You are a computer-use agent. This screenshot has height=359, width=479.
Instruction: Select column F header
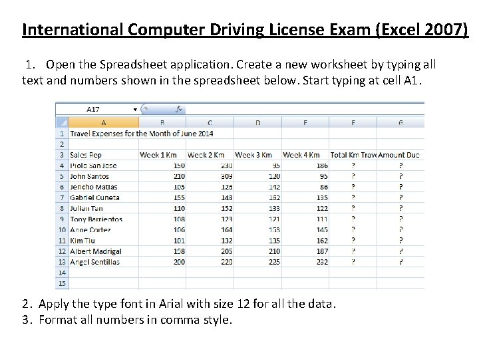pos(353,123)
